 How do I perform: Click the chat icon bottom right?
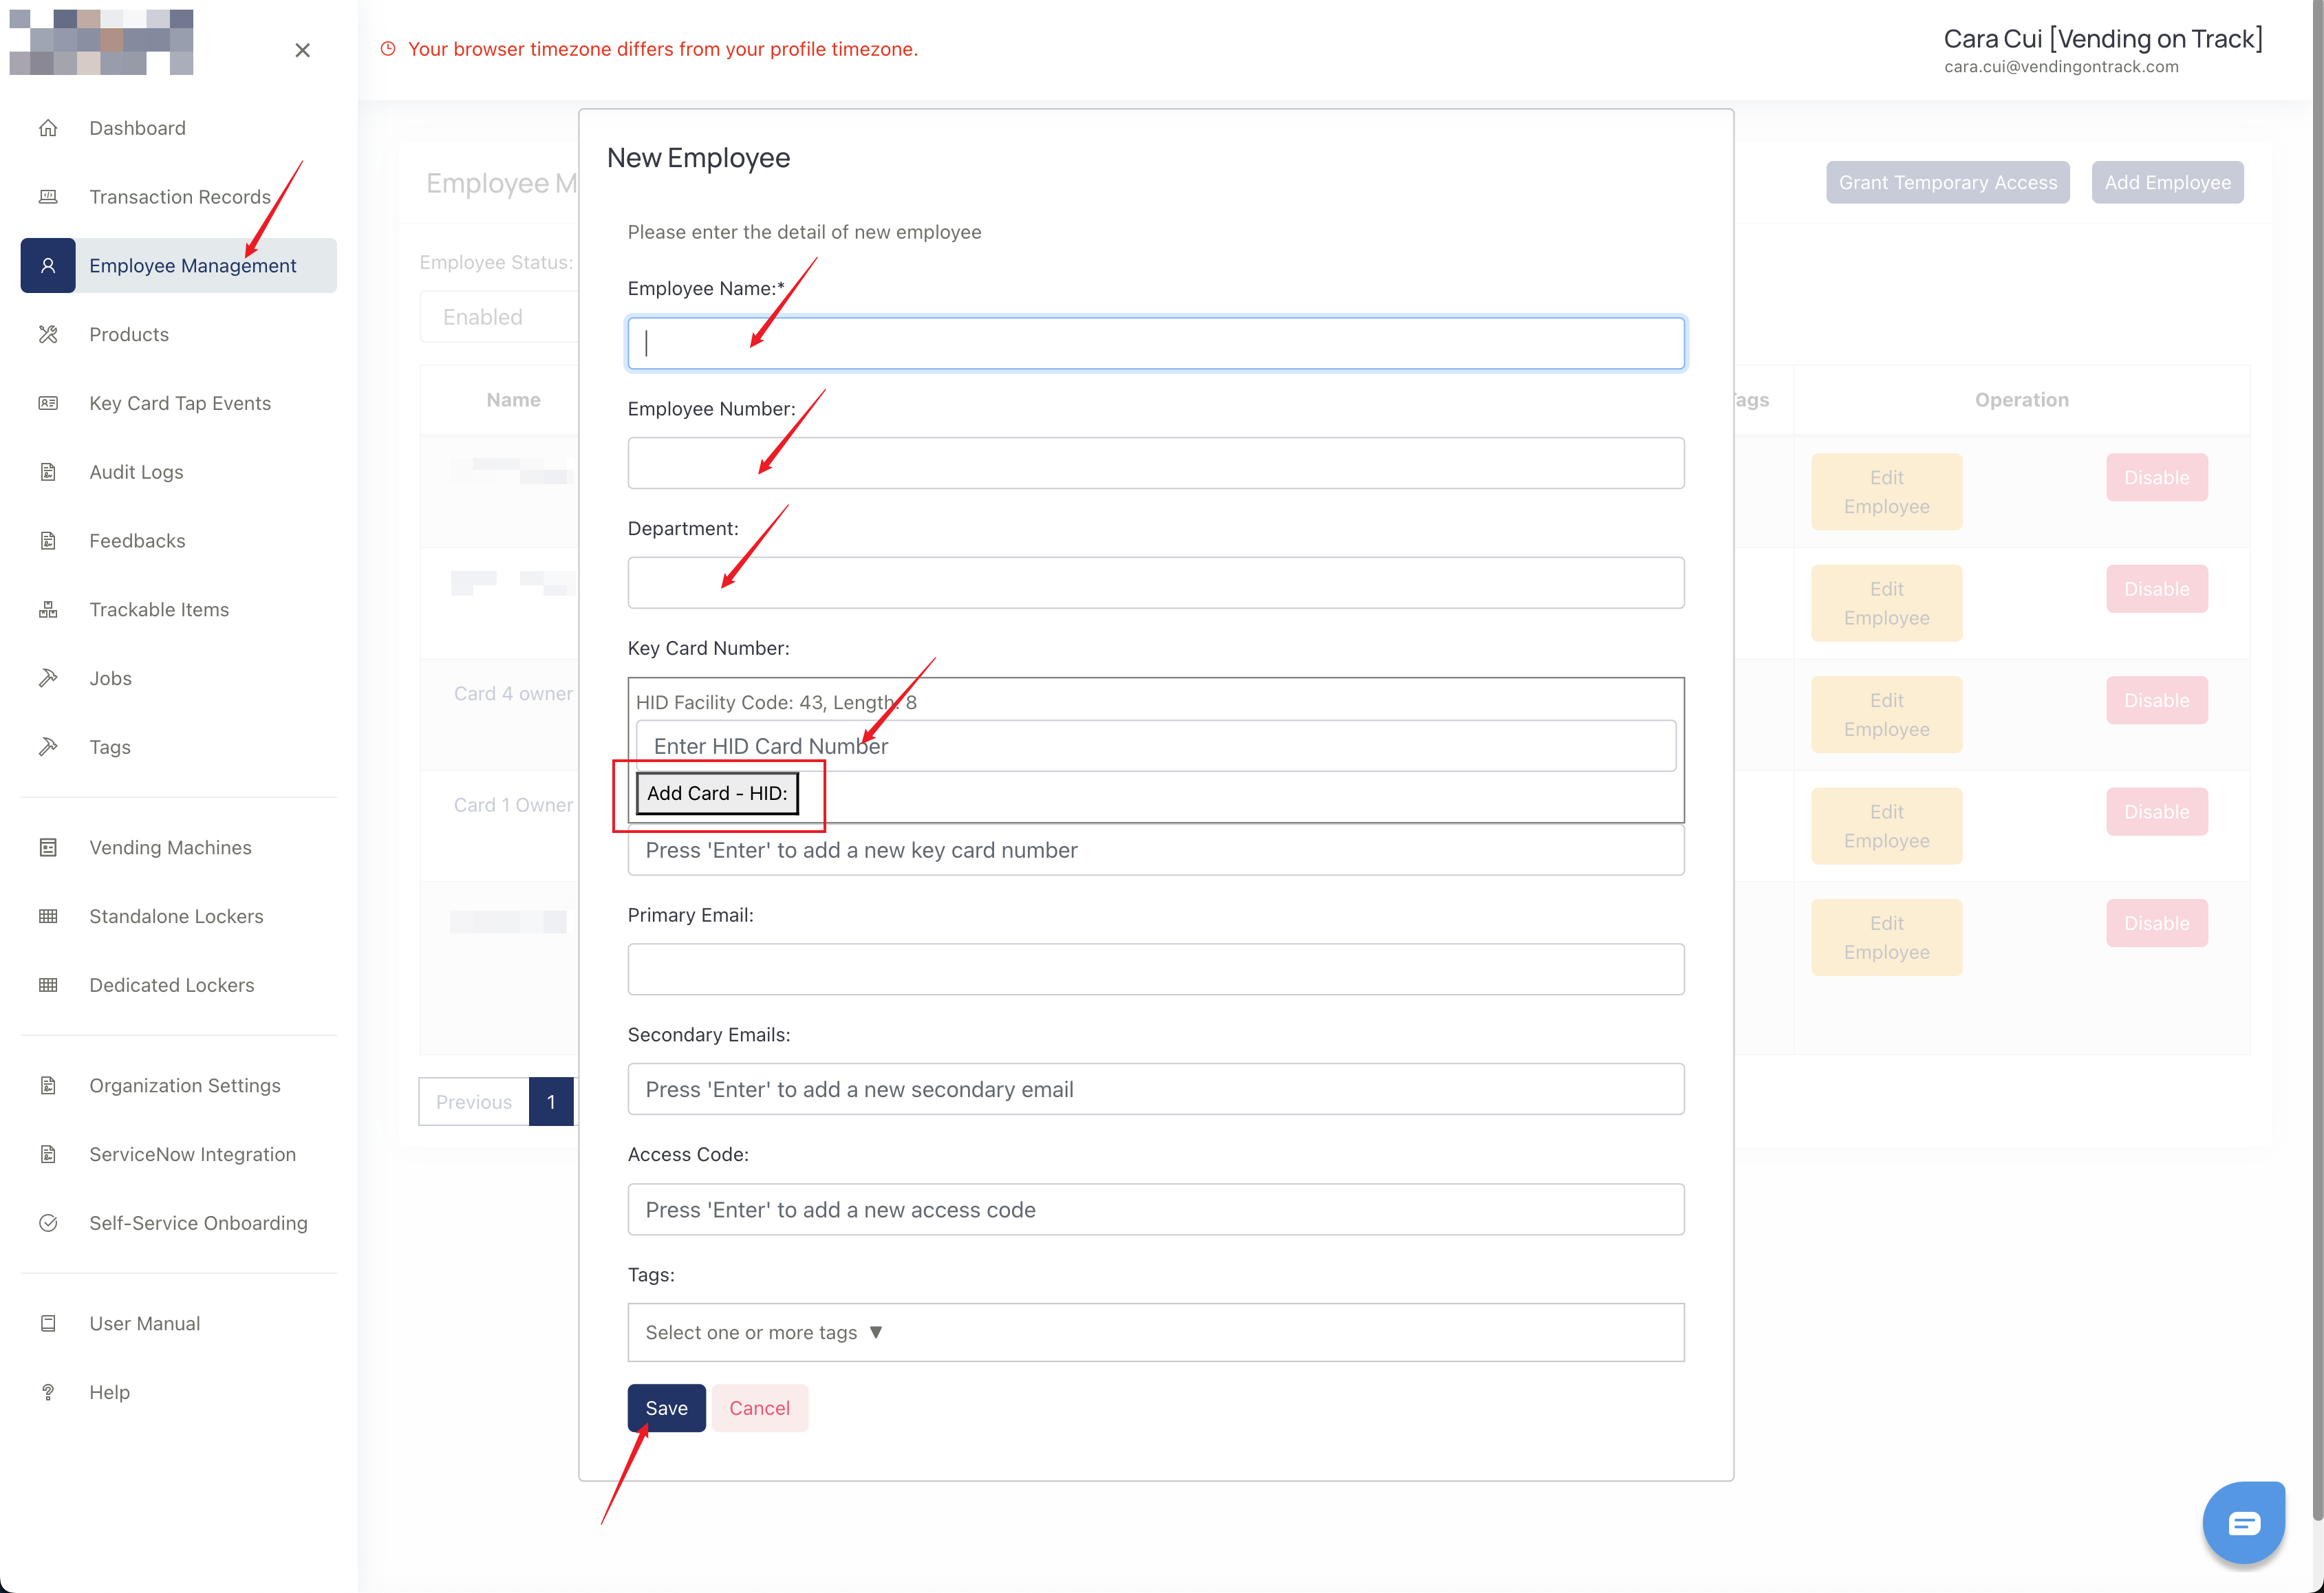(x=2244, y=1522)
